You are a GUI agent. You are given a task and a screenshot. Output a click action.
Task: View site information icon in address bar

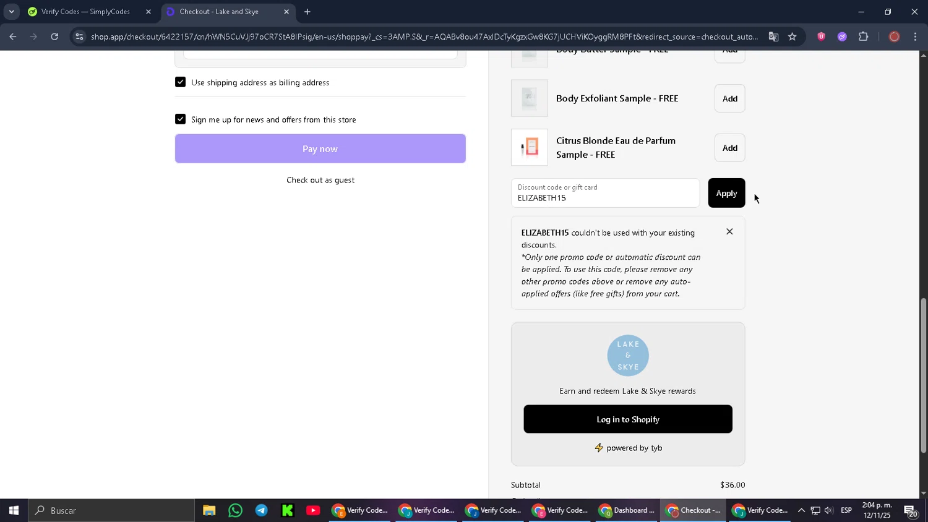click(x=79, y=37)
